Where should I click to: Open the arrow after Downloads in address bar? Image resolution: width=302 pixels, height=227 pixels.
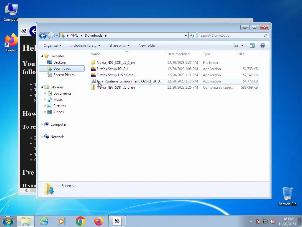pos(106,35)
